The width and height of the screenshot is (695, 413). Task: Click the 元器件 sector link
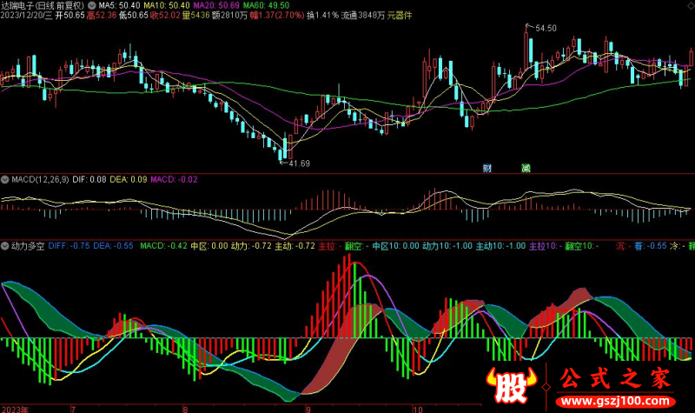400,16
